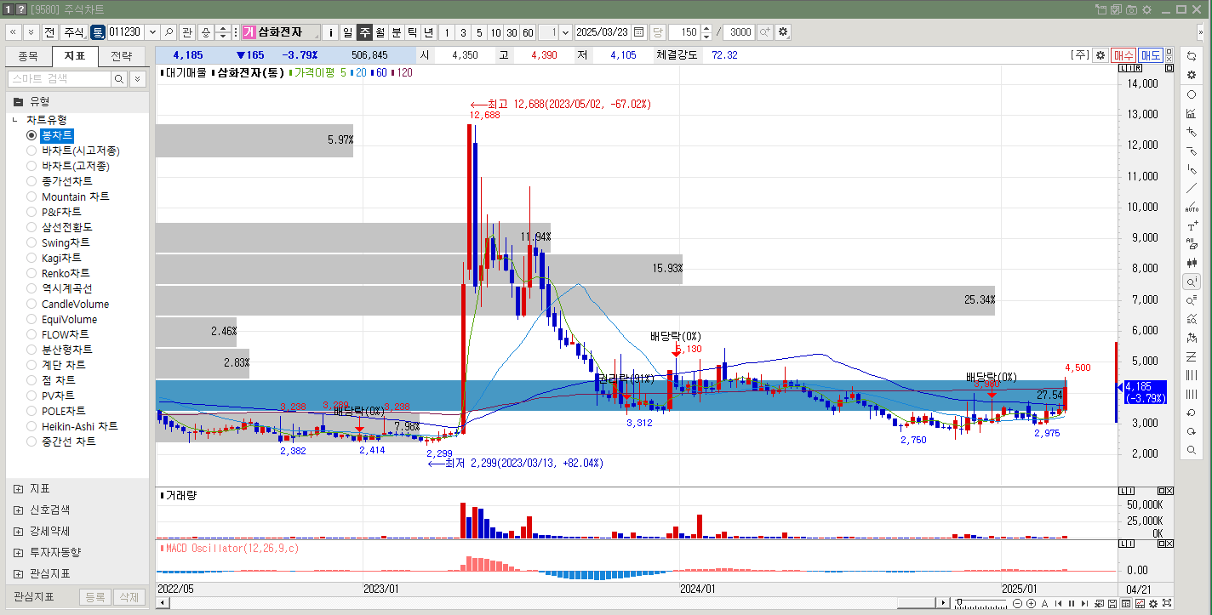
Task: Click bottom toolbar settings gear icon
Action: click(1153, 603)
